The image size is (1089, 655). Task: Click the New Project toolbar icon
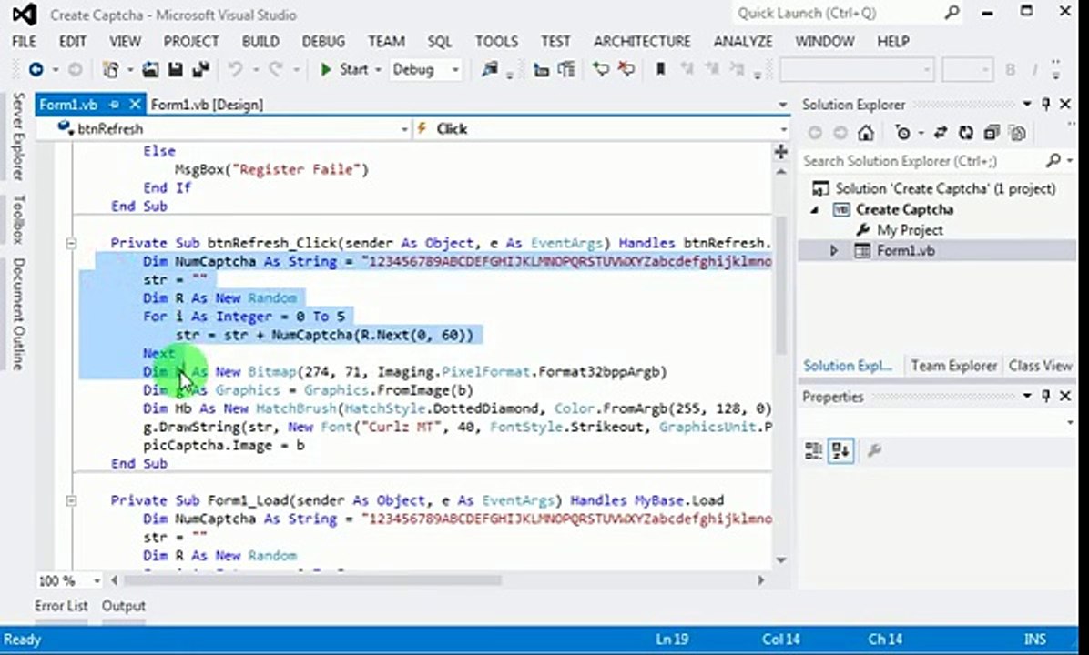coord(110,69)
